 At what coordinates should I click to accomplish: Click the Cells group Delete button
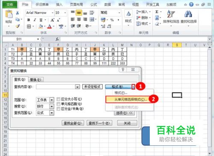[143, 18]
